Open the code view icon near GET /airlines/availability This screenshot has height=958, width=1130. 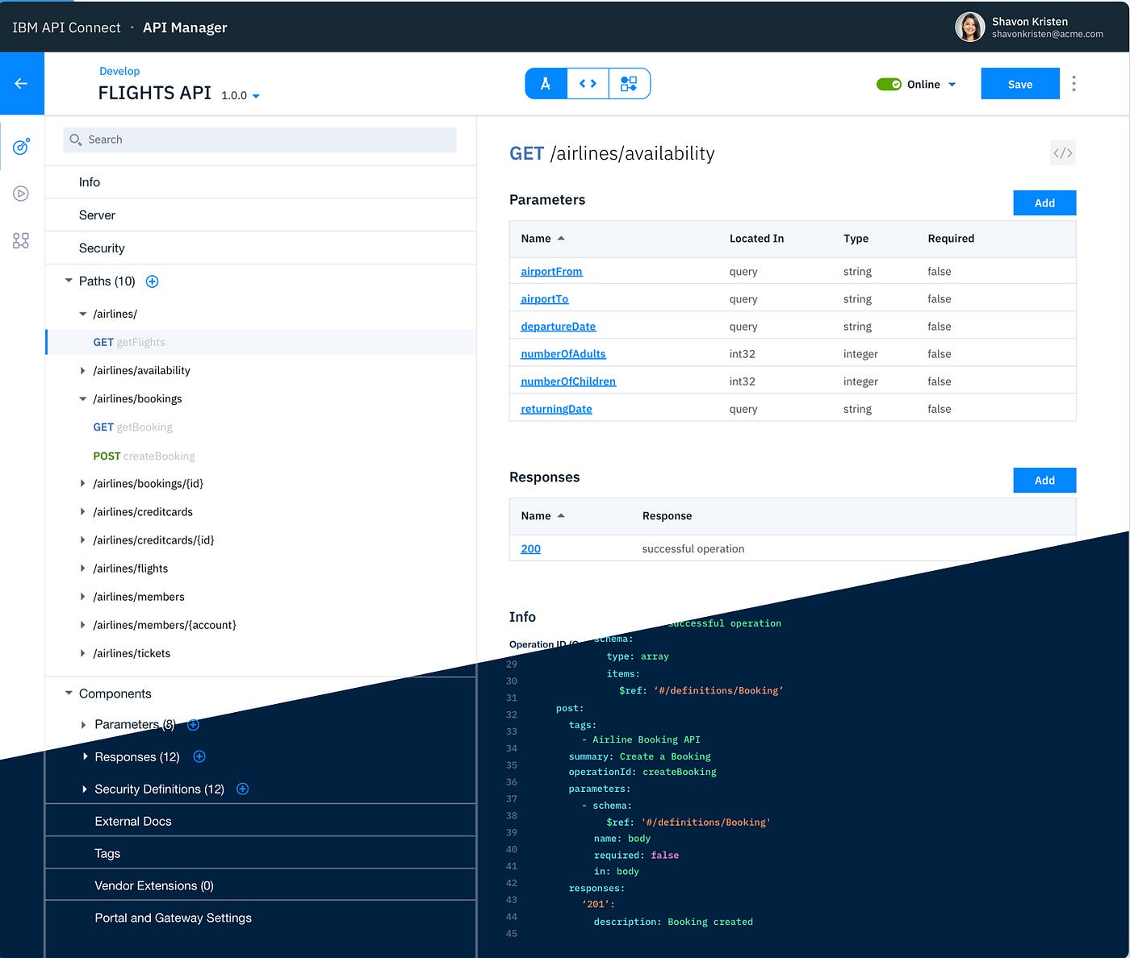click(1062, 152)
